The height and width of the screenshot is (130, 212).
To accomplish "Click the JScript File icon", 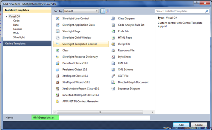I will 113,44.
